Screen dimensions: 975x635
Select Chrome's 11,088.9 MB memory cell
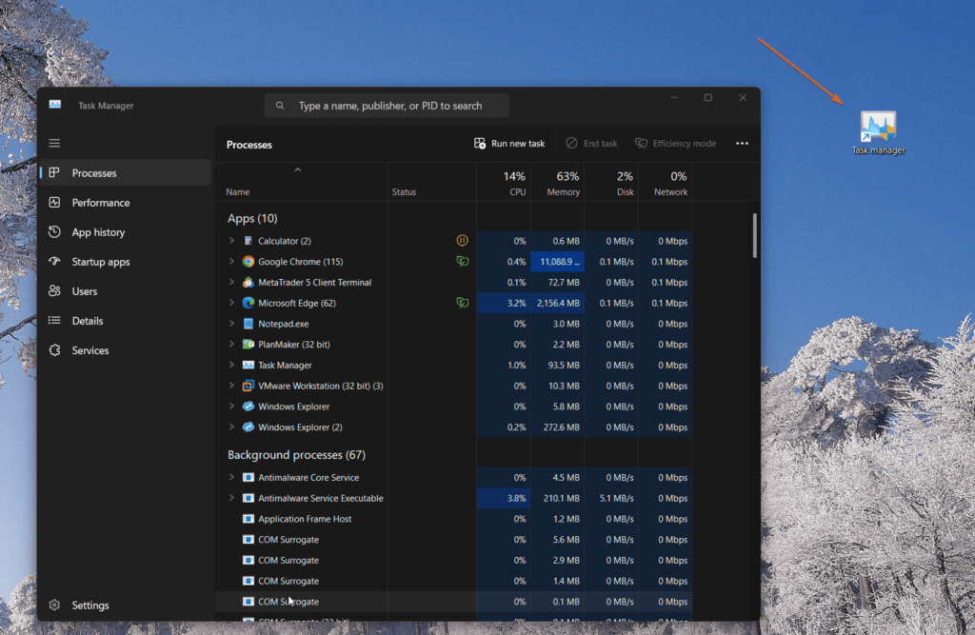coord(557,262)
